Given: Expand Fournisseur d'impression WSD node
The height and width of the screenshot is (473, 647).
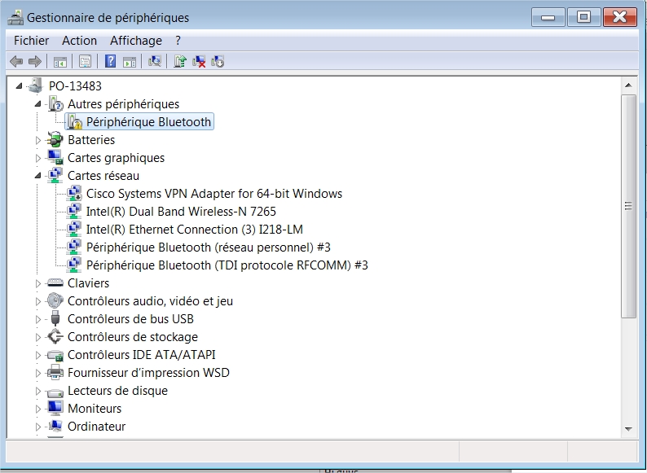Looking at the screenshot, I should tap(38, 373).
